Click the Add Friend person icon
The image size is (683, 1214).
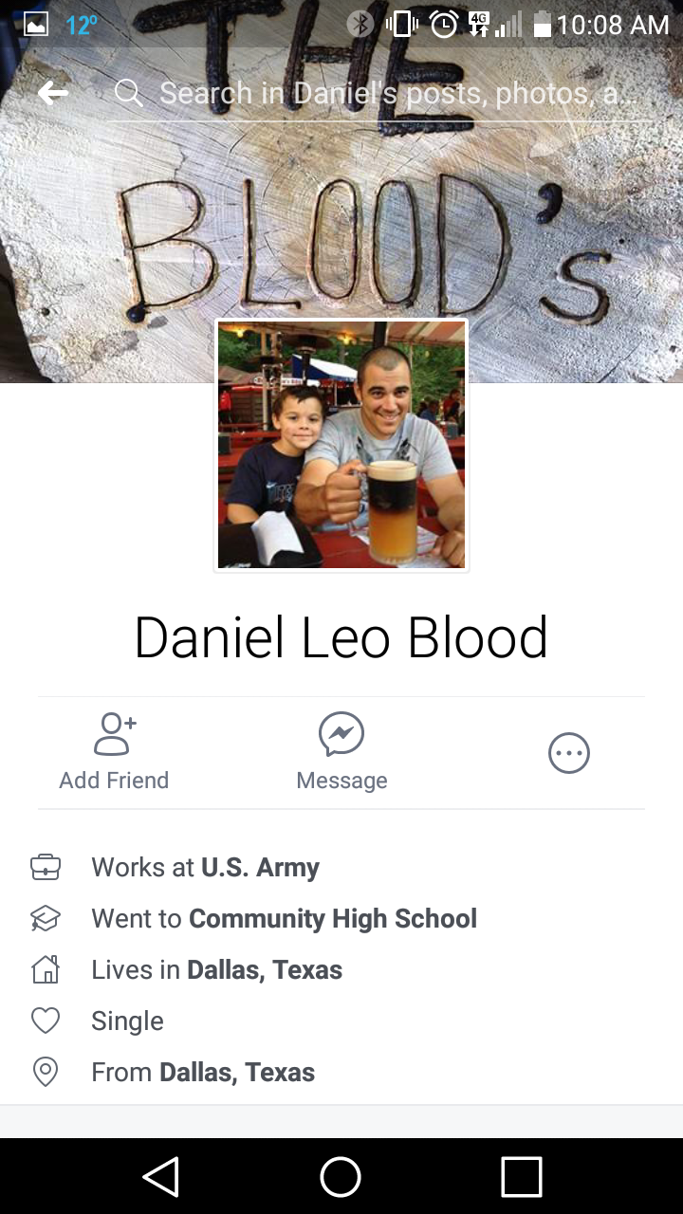coord(115,734)
